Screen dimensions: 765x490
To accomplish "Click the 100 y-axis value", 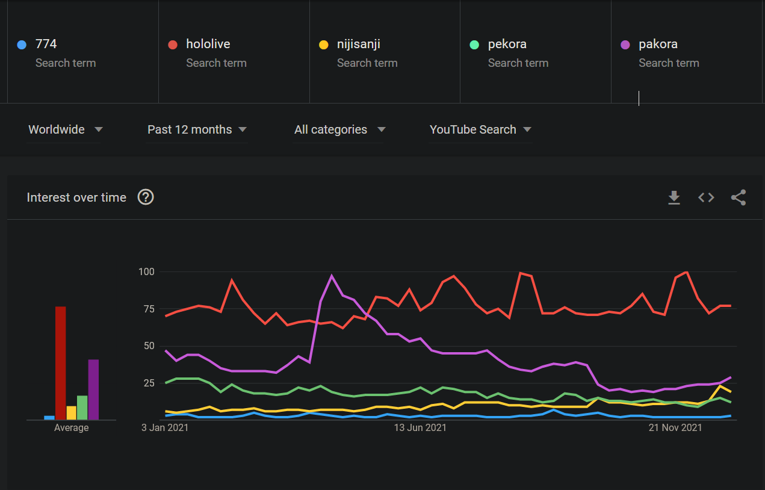I will tap(146, 272).
